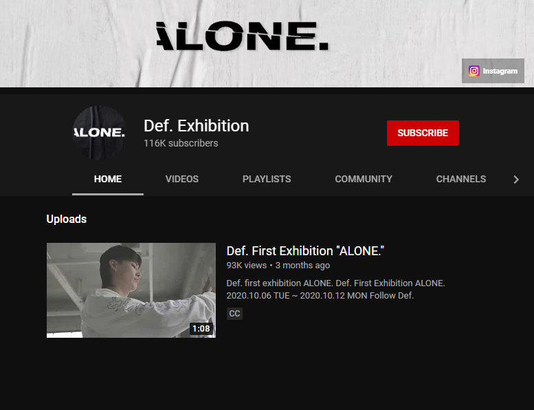Go to the Community tab

click(x=364, y=180)
